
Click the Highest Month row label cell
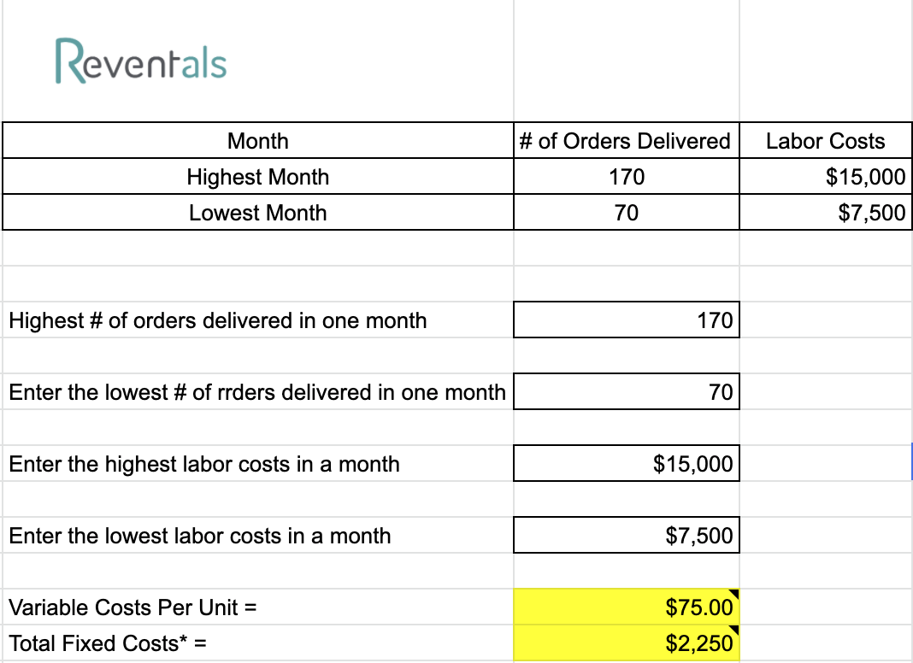(257, 177)
